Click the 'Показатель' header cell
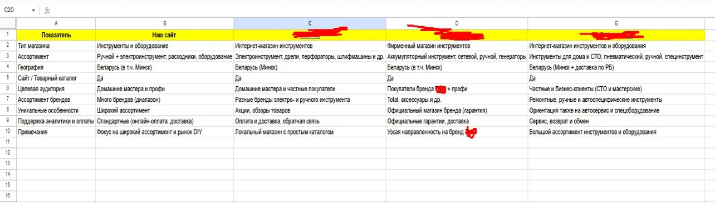This screenshot has width=715, height=203. [56, 34]
